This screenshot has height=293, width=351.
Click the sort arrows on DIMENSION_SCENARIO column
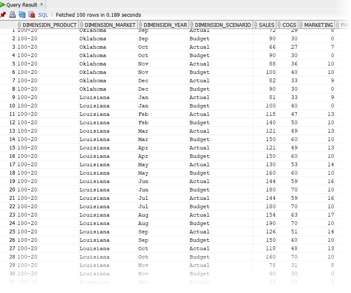(191, 25)
